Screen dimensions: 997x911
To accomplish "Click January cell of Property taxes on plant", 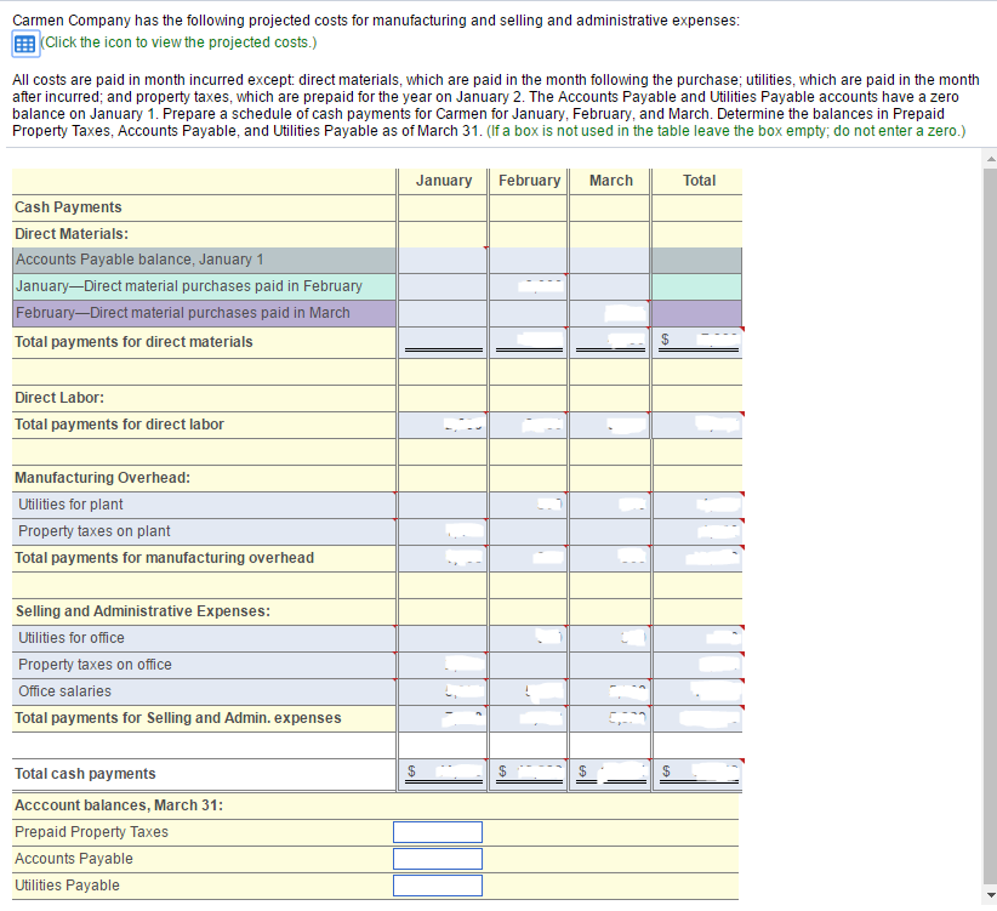I will 442,532.
